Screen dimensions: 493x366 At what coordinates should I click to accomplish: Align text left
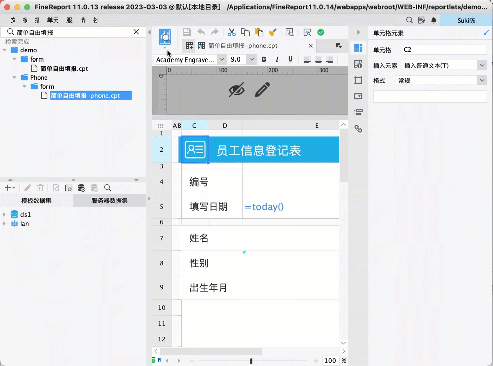307,59
